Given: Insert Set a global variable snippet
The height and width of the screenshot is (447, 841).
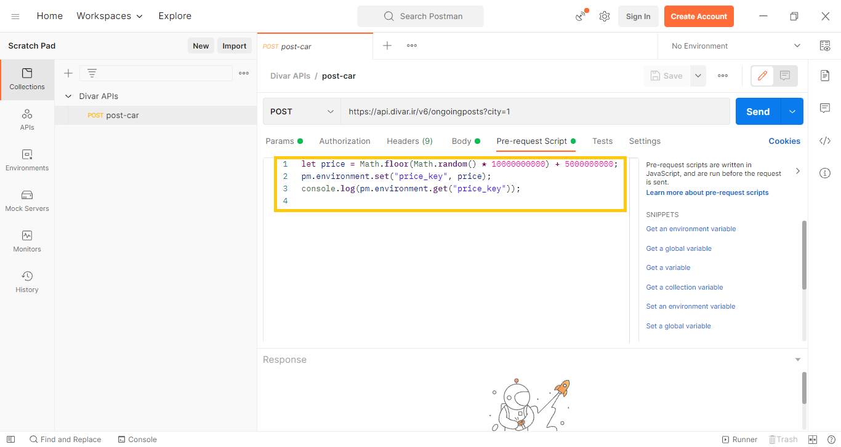Looking at the screenshot, I should click(678, 326).
